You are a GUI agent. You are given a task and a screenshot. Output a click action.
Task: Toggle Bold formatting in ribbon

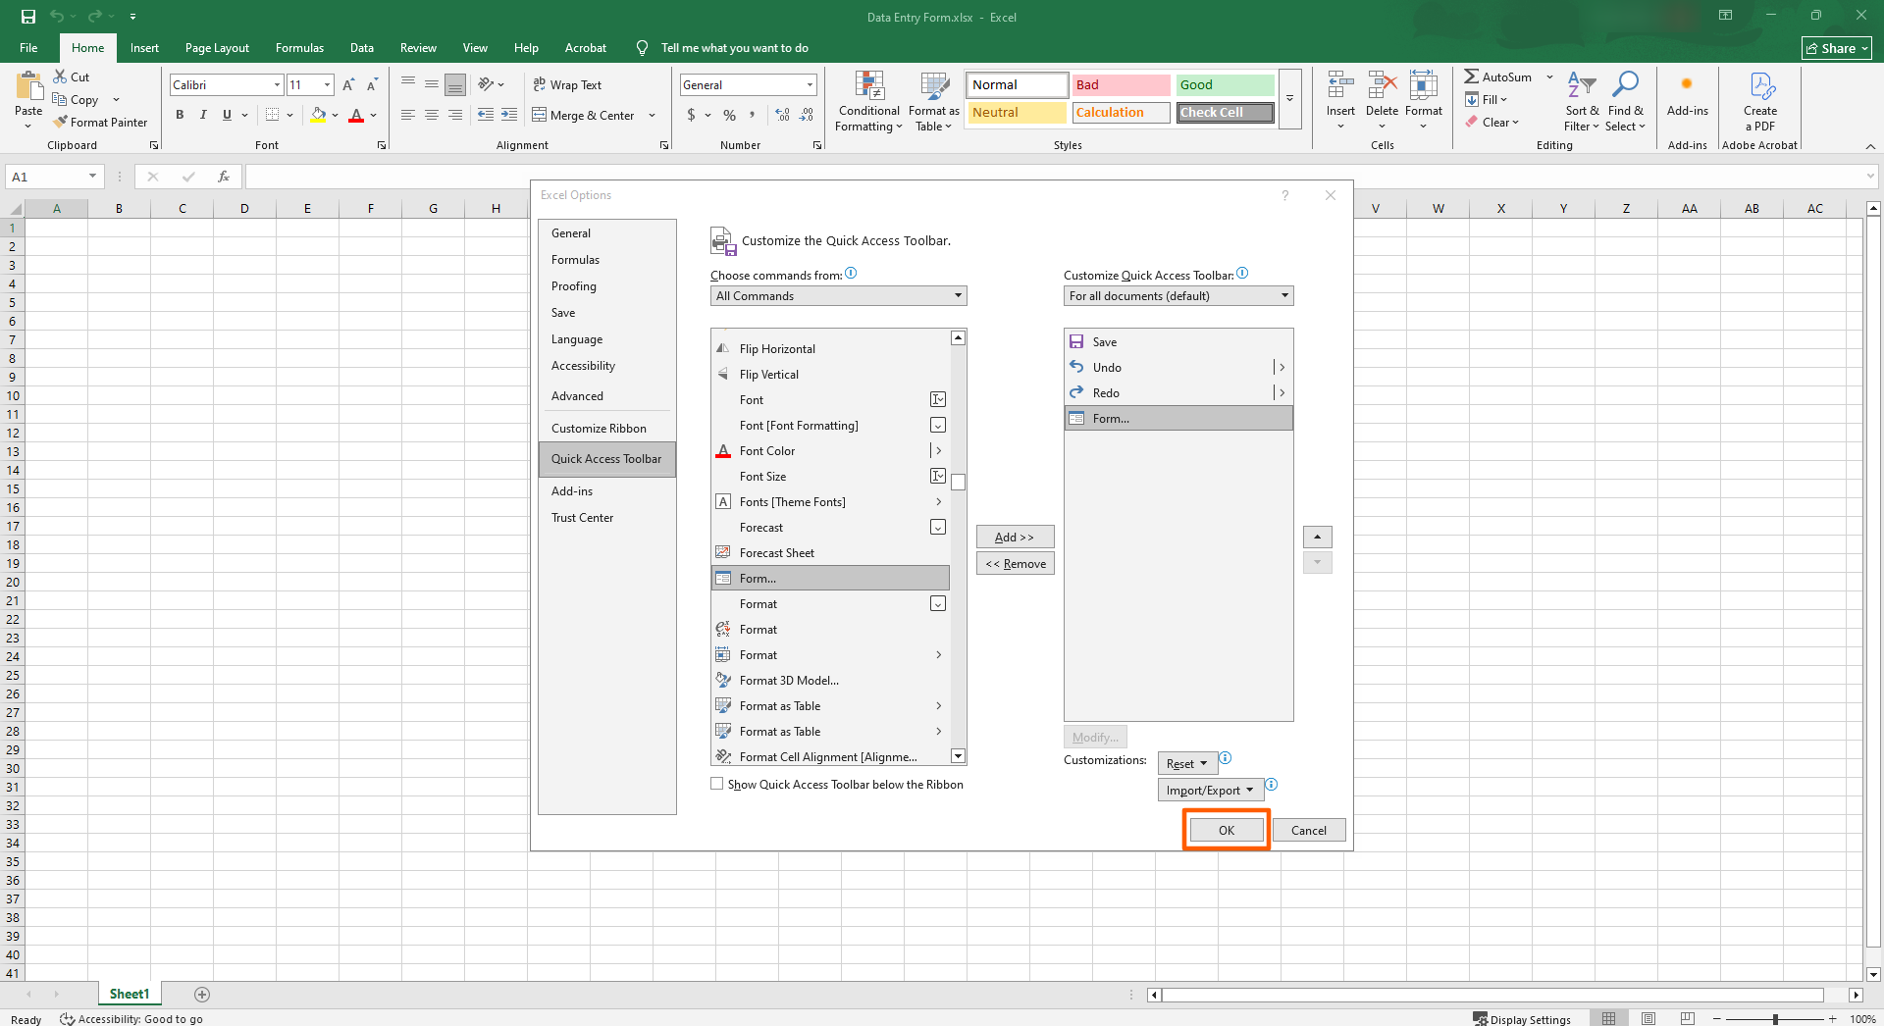(180, 115)
